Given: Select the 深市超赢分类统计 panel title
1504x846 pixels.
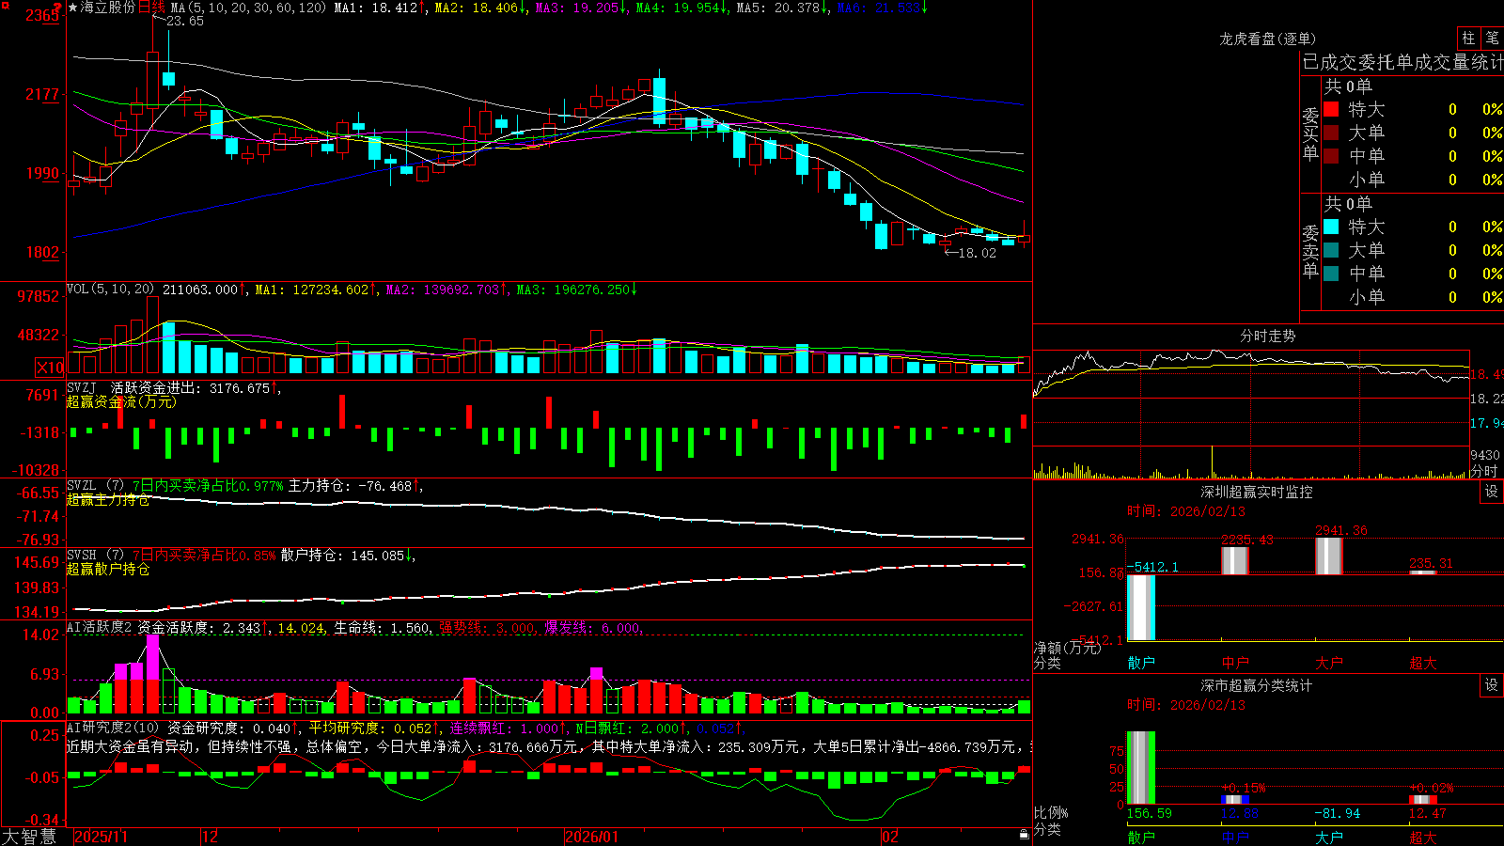Looking at the screenshot, I should coord(1257,685).
